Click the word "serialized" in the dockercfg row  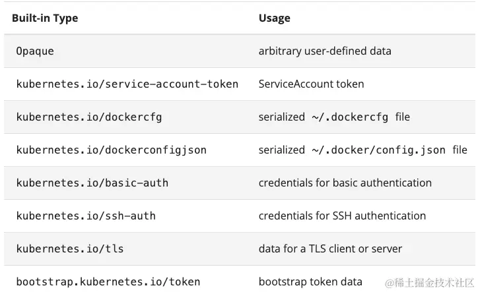(282, 117)
